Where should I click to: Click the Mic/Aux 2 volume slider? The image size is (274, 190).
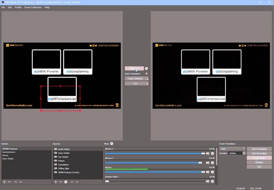click(155, 163)
